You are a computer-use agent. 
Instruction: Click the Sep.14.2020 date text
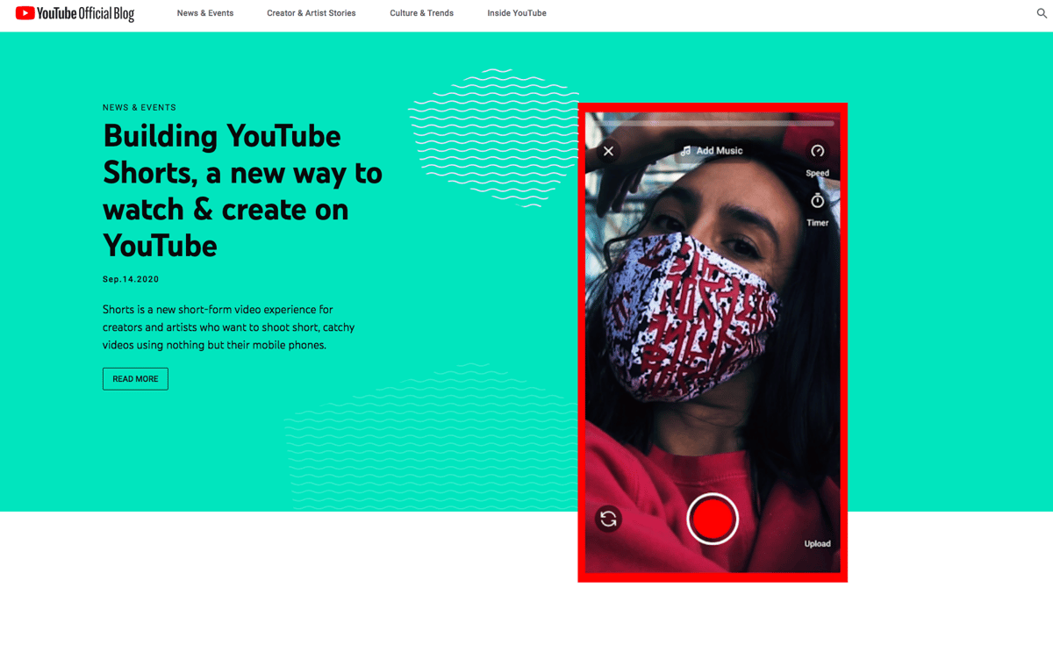tap(131, 279)
